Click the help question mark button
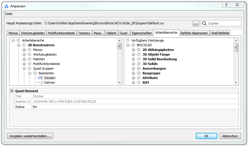 (226, 5)
